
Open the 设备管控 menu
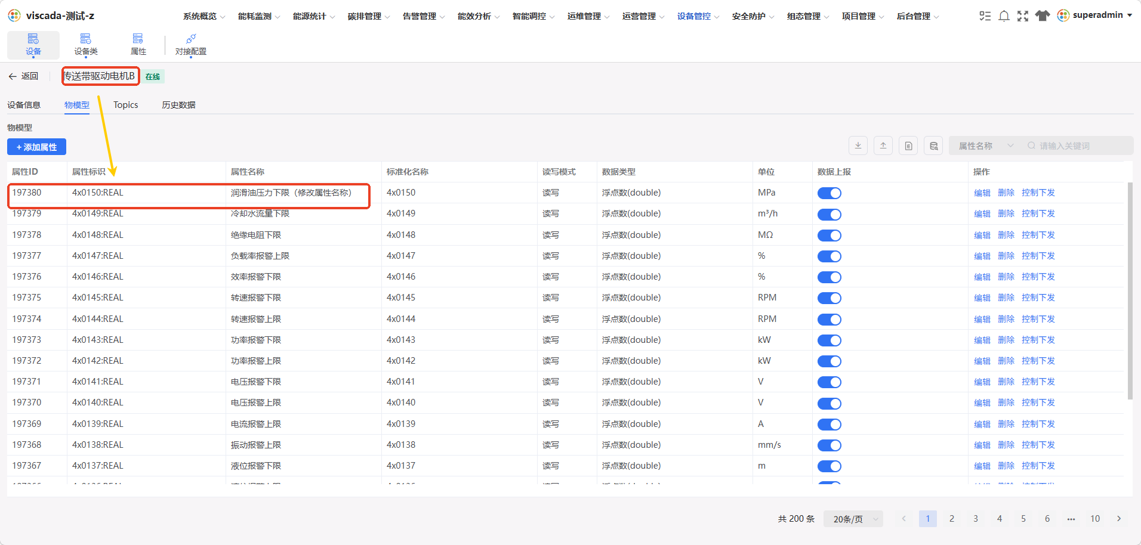coord(698,16)
